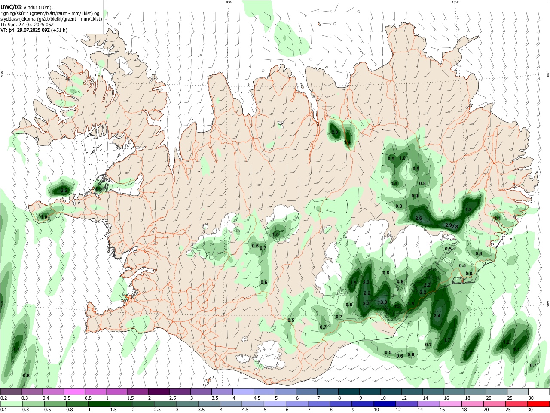
Task: Click the "1.8" precipitation value on the map
Action: click(x=469, y=210)
